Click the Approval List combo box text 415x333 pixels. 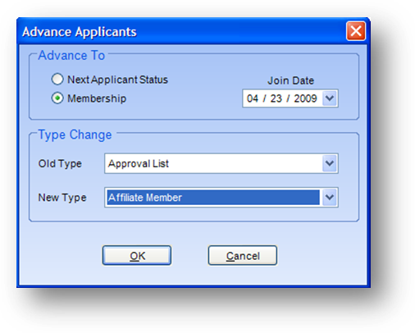pos(139,163)
